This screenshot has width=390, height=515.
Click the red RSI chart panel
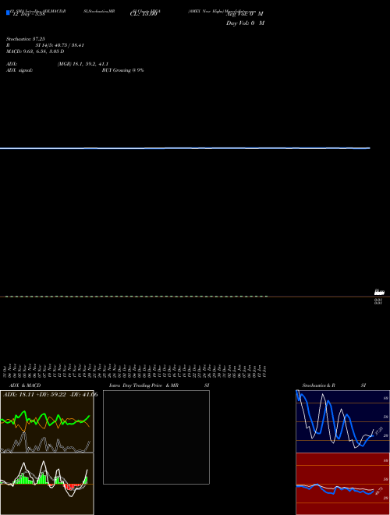click(342, 484)
